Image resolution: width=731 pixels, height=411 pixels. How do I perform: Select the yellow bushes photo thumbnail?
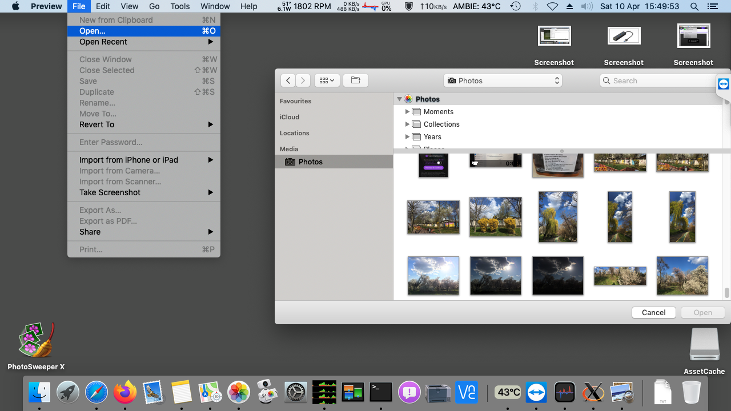click(495, 217)
